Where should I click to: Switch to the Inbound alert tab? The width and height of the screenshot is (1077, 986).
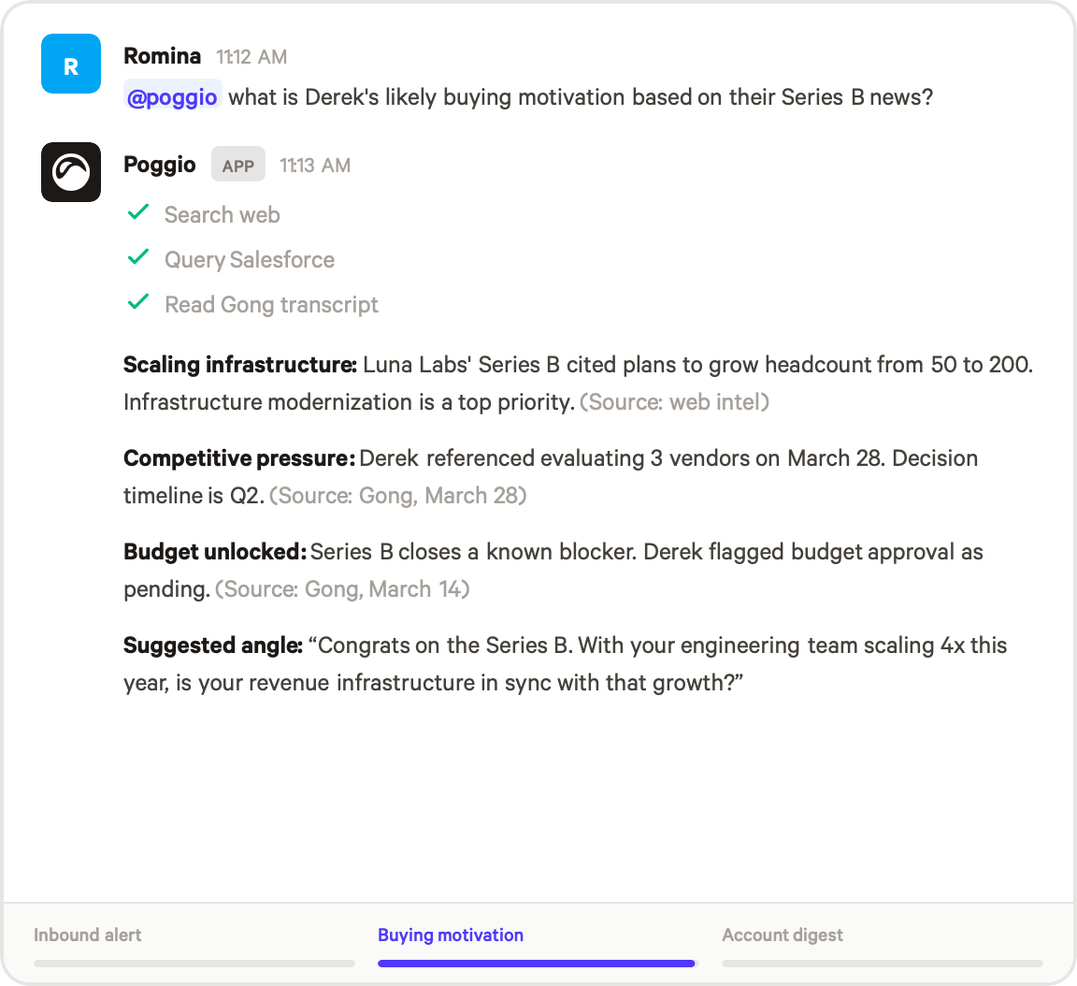point(88,935)
